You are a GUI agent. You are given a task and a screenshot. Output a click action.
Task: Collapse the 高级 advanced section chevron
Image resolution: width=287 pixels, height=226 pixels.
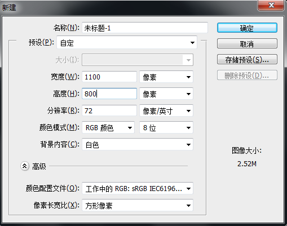tap(25, 166)
